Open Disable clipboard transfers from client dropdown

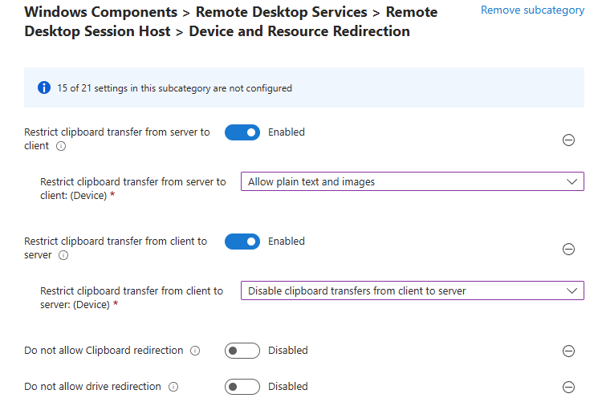(x=401, y=291)
